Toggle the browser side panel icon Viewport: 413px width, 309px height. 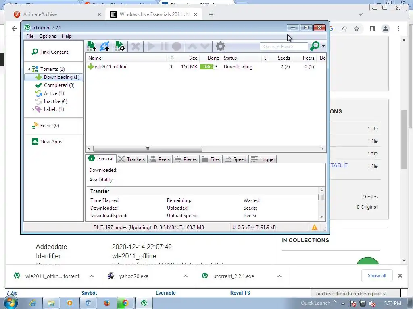(x=372, y=29)
